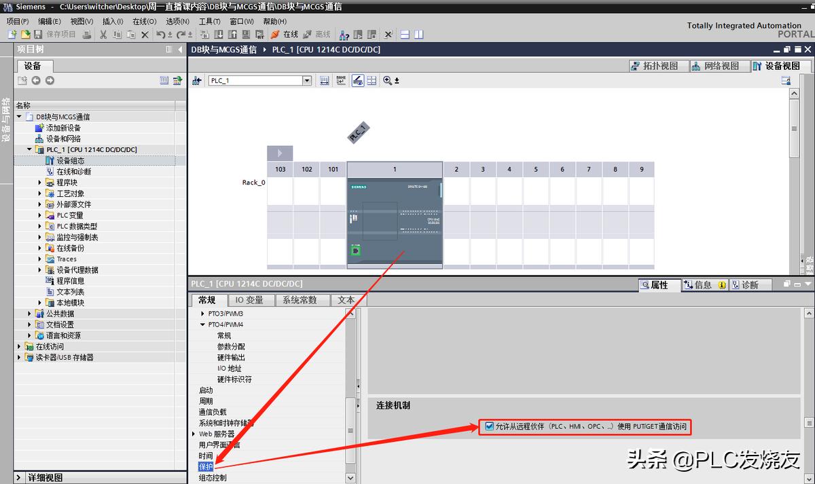
Task: Click the zoom magnifier icon in device view
Action: [x=388, y=81]
